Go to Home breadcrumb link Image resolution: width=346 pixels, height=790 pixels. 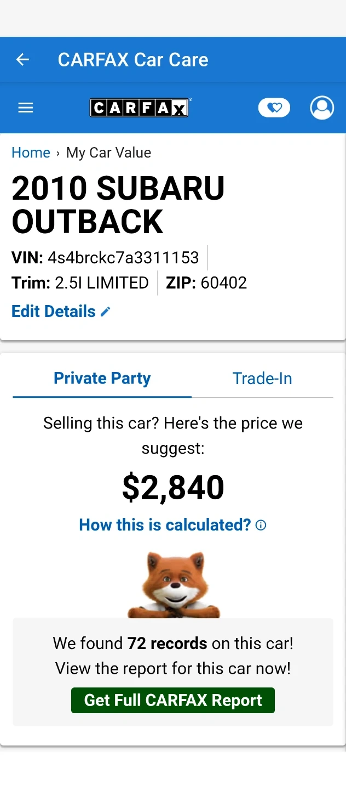pos(31,153)
